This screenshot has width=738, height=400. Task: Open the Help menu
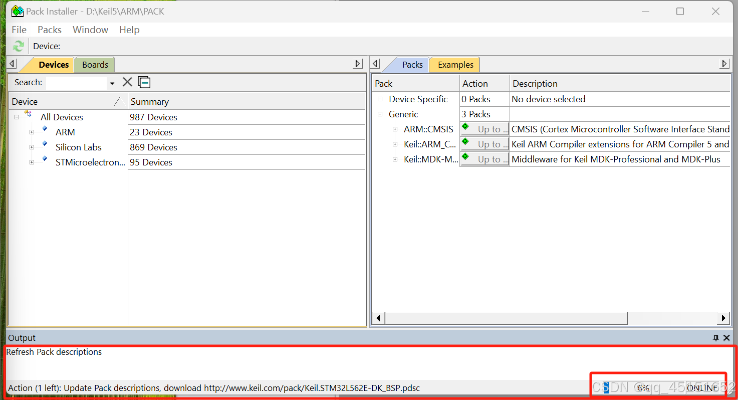pos(129,30)
